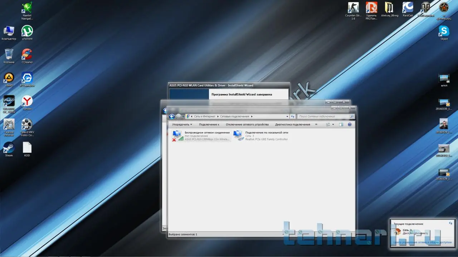Select Подключение по локальной сети adapter

[260, 136]
